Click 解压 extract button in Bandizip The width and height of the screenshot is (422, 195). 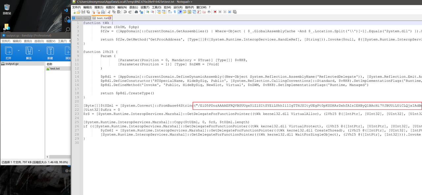pyautogui.click(x=29, y=52)
